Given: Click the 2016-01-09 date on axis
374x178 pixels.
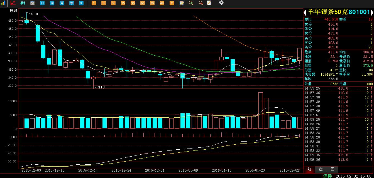Looking at the screenshot, I should [x=188, y=170].
